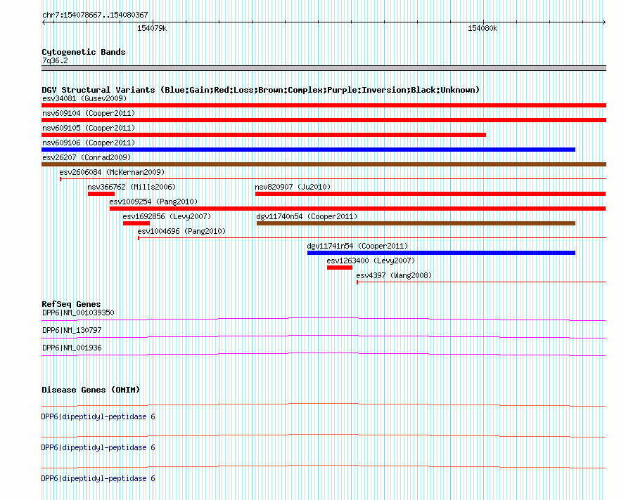The image size is (626, 500).
Task: Click the esv34081 (Gusev2009) red loss bar
Action: (324, 105)
